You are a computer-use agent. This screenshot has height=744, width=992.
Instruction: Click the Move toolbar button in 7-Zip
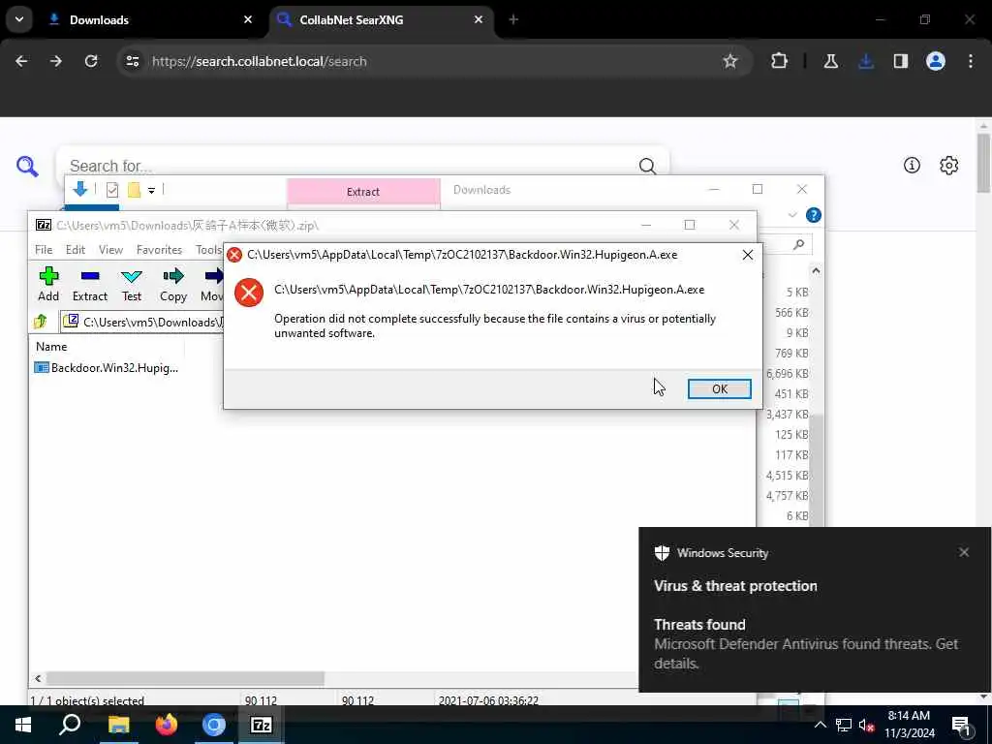212,284
